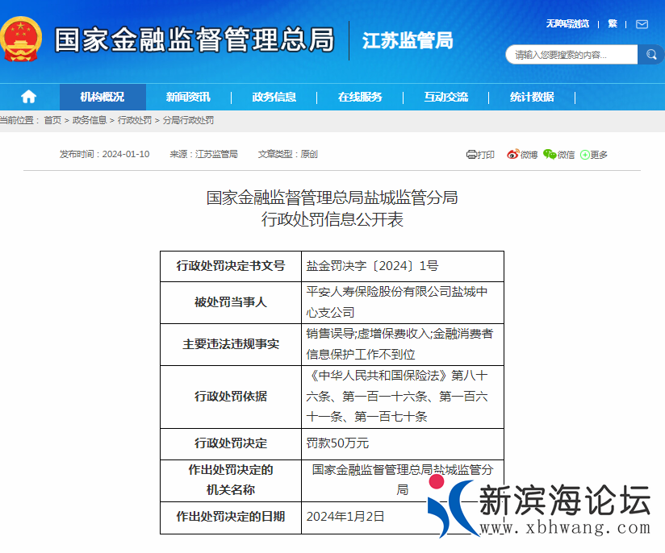Open the 机构概况 navigation tab

[x=102, y=97]
